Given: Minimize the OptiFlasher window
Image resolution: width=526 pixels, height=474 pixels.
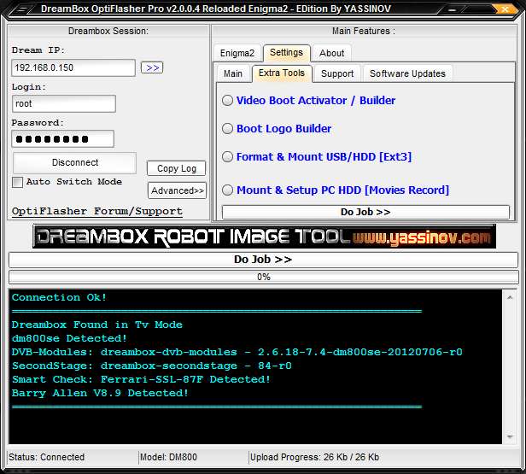Looking at the screenshot, I should 452,9.
